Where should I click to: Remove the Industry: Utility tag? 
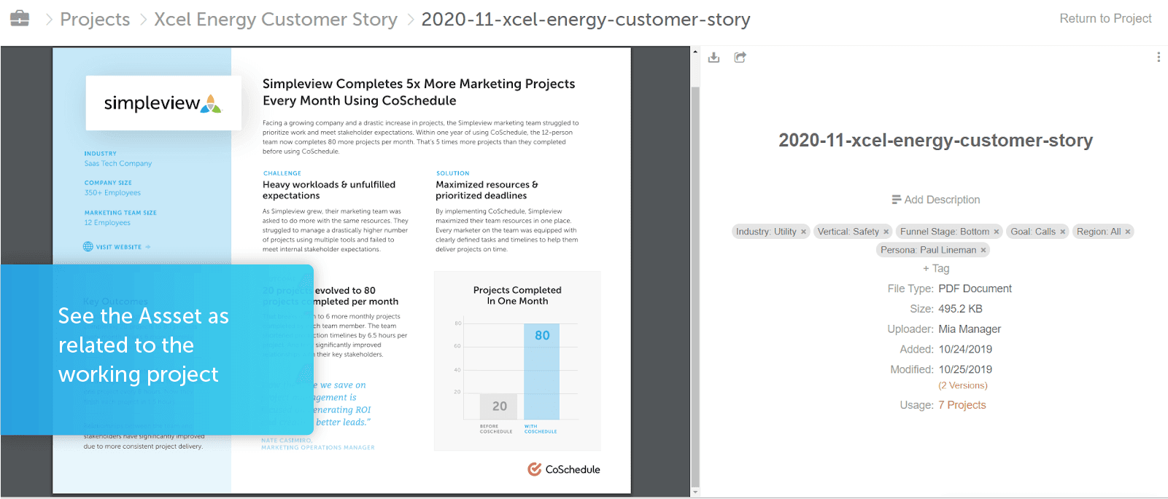click(803, 232)
